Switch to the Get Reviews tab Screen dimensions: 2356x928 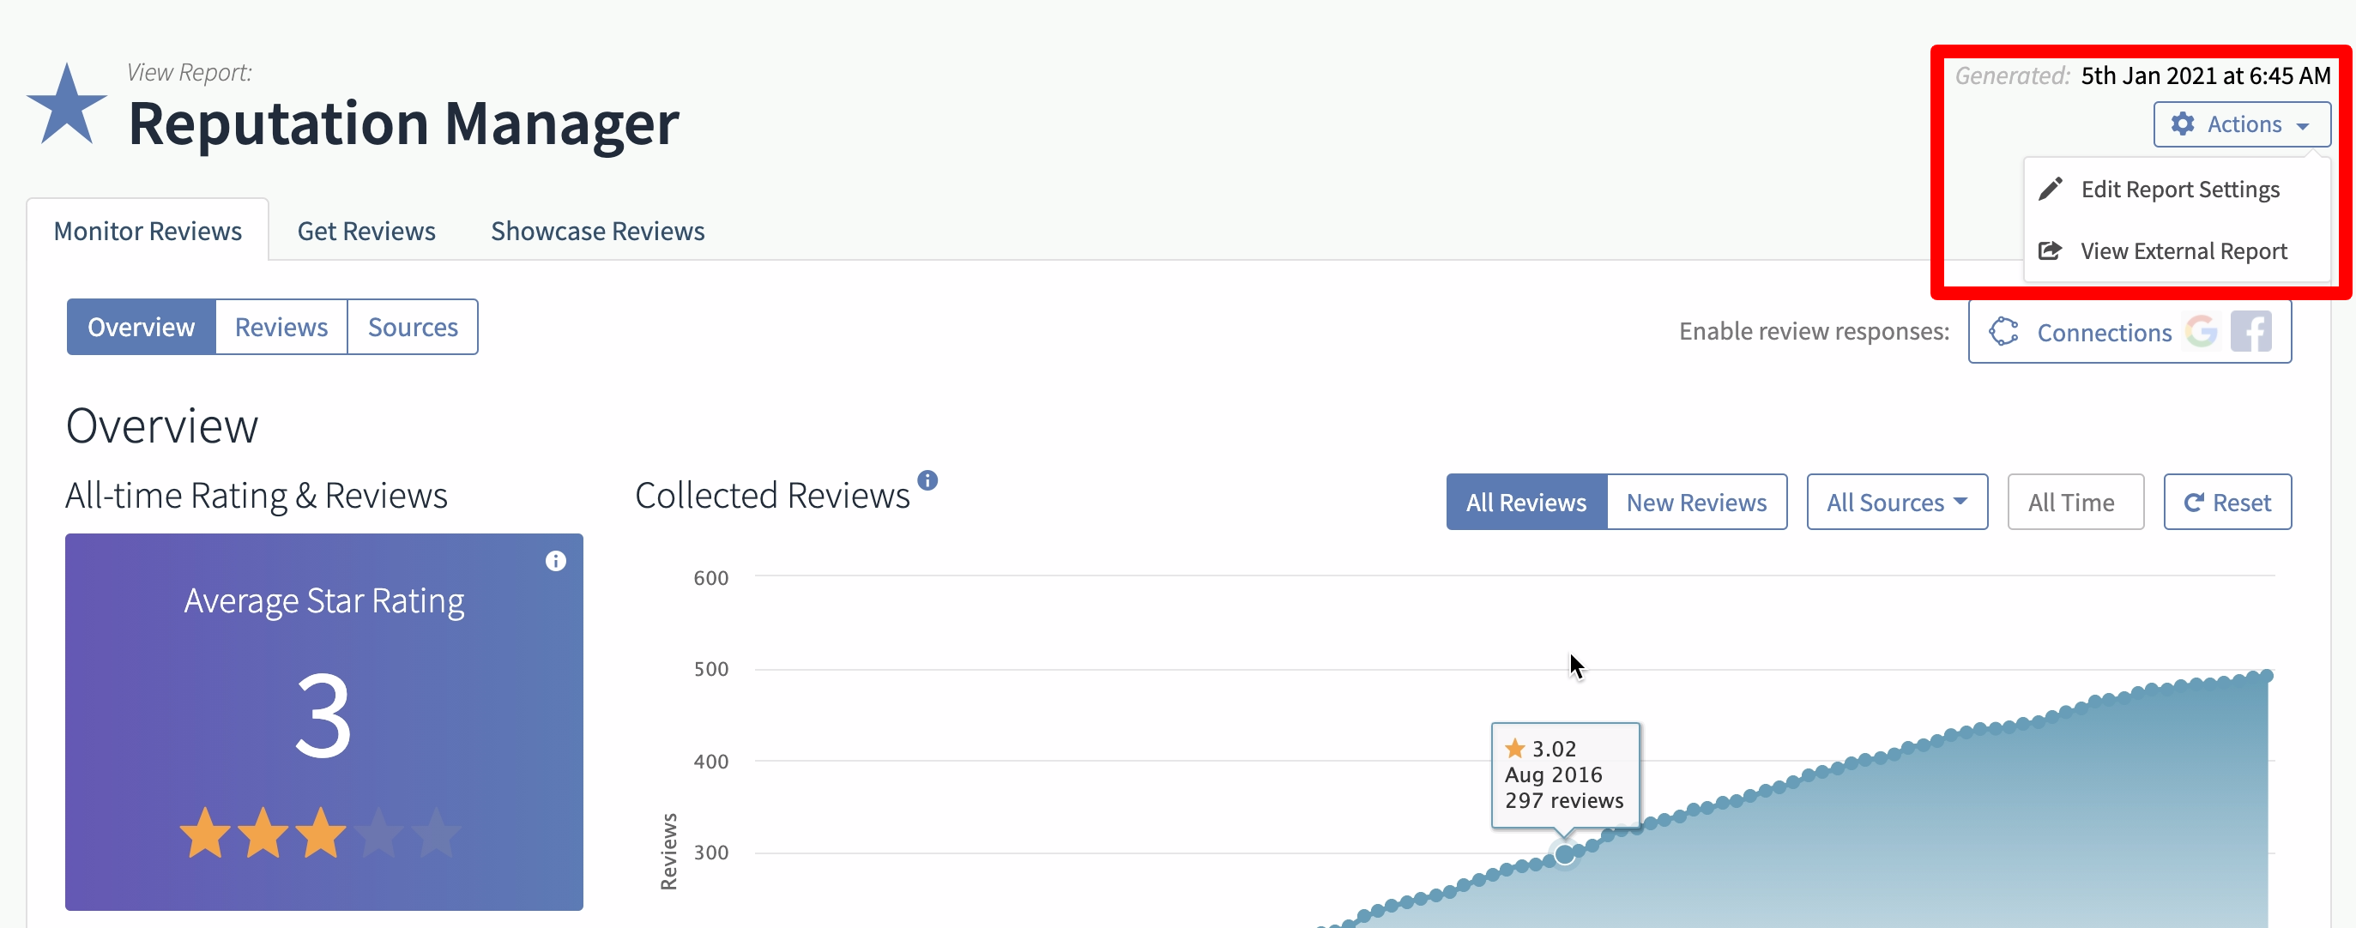click(x=365, y=231)
